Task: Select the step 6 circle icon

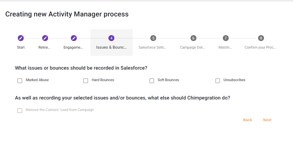Action: click(193, 38)
